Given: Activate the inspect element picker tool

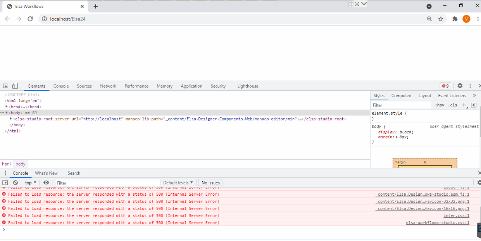Looking at the screenshot, I should point(6,86).
